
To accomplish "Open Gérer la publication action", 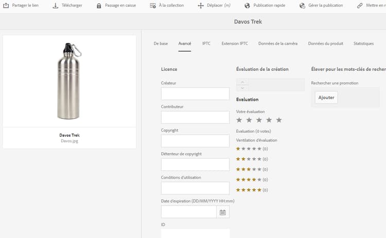I will click(325, 6).
